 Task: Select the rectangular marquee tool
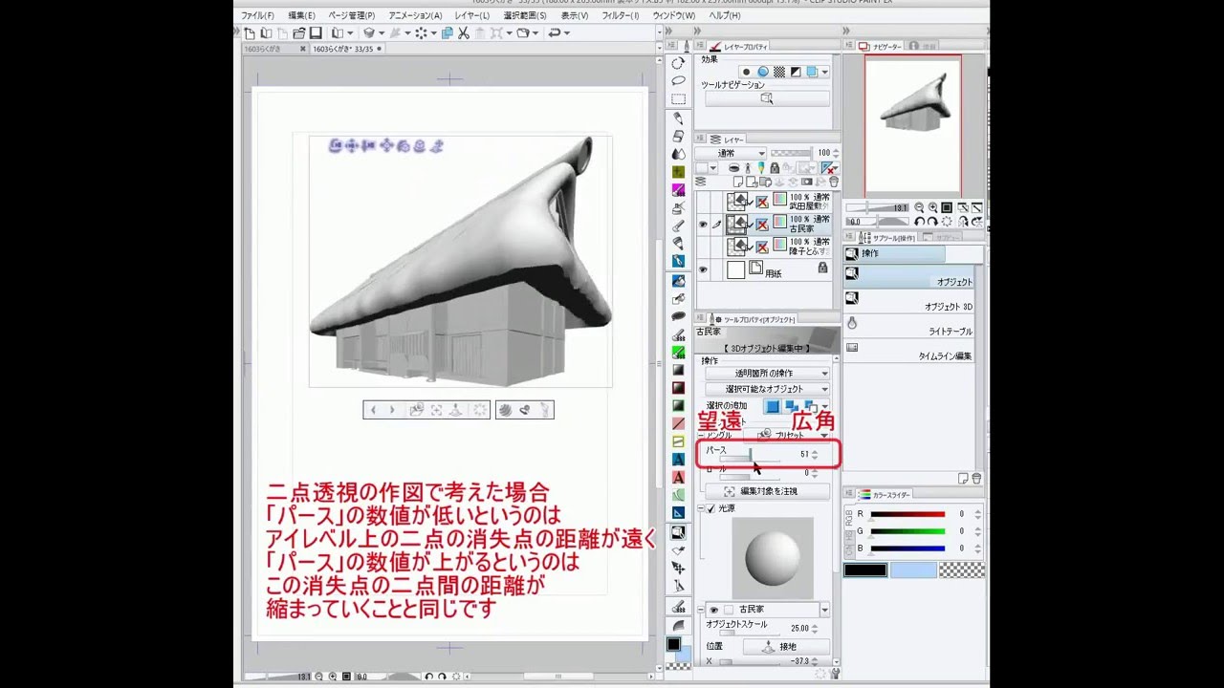point(678,98)
